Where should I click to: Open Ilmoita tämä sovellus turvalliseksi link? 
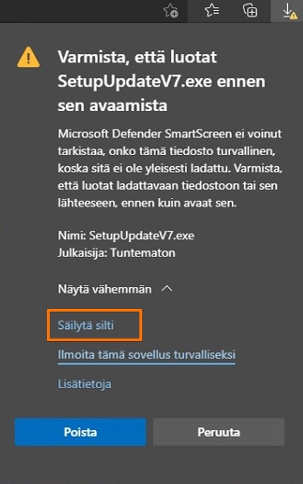coord(146,354)
